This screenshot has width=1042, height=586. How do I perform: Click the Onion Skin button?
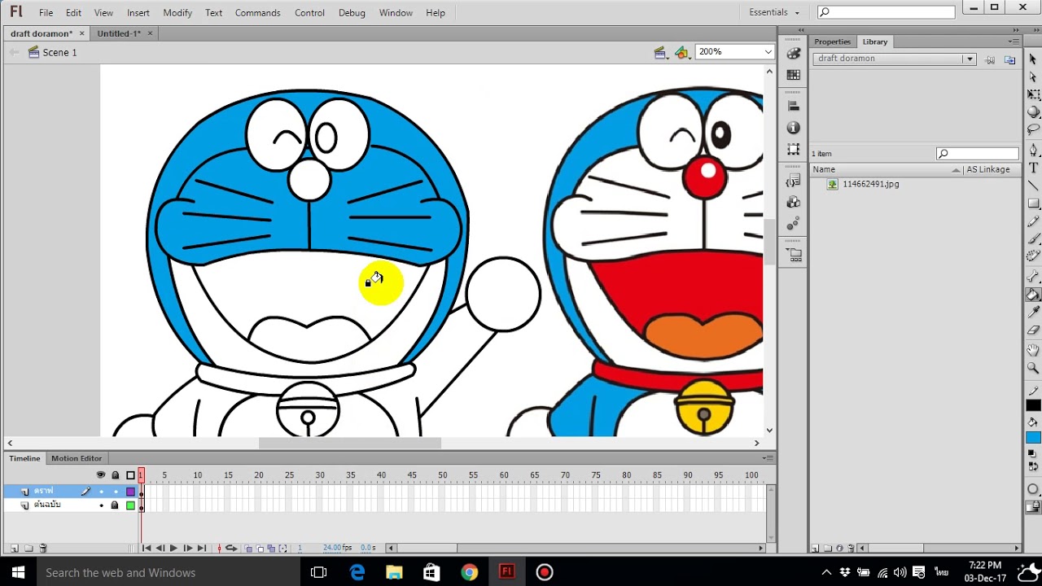[247, 549]
